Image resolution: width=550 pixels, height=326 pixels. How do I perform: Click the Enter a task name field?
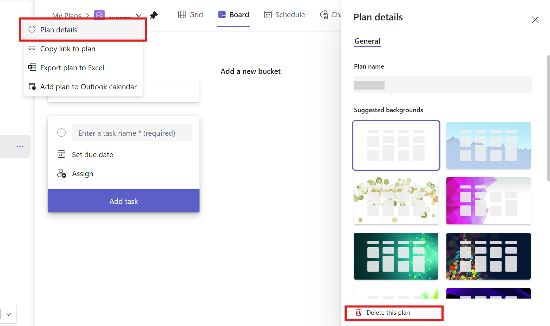click(x=132, y=133)
